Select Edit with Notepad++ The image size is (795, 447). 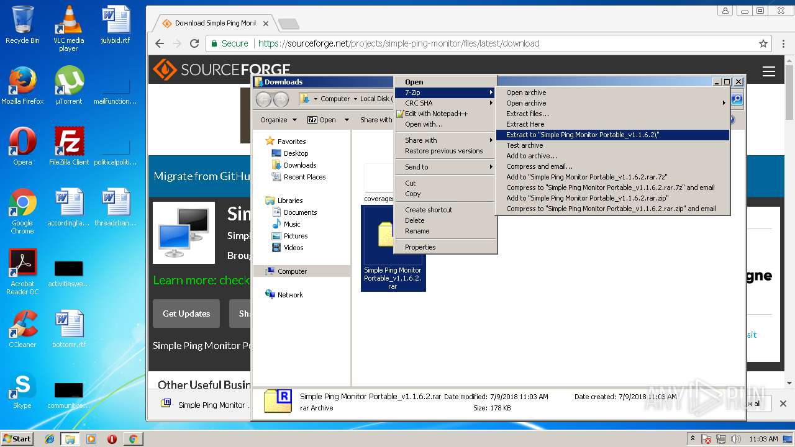445,114
